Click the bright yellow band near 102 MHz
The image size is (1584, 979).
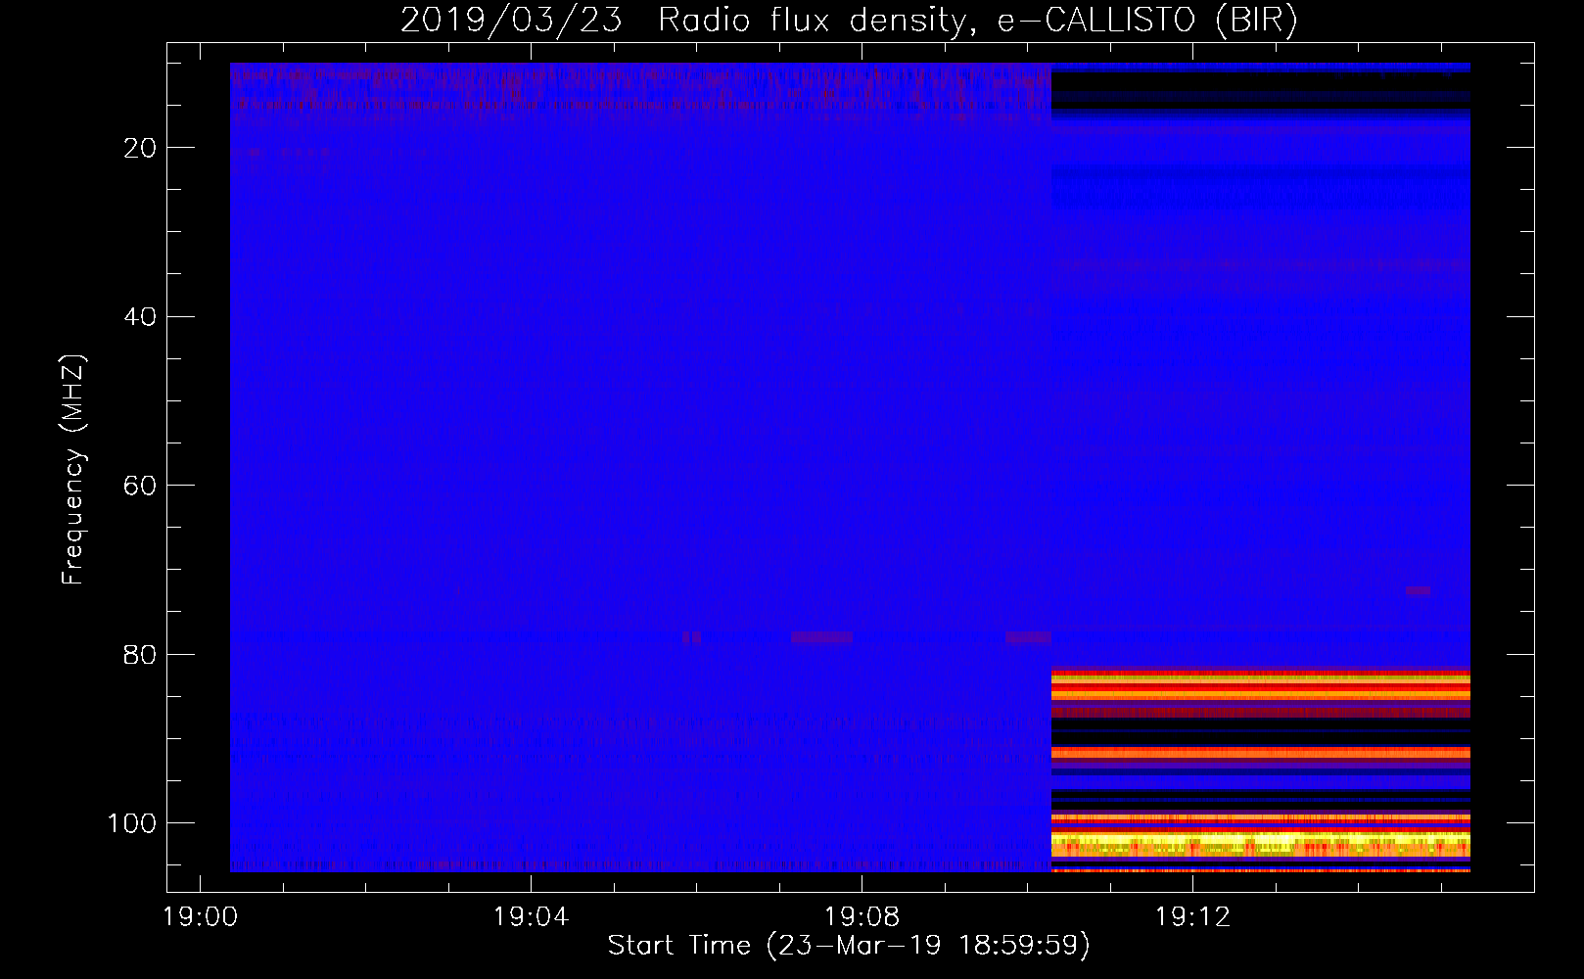(1261, 843)
